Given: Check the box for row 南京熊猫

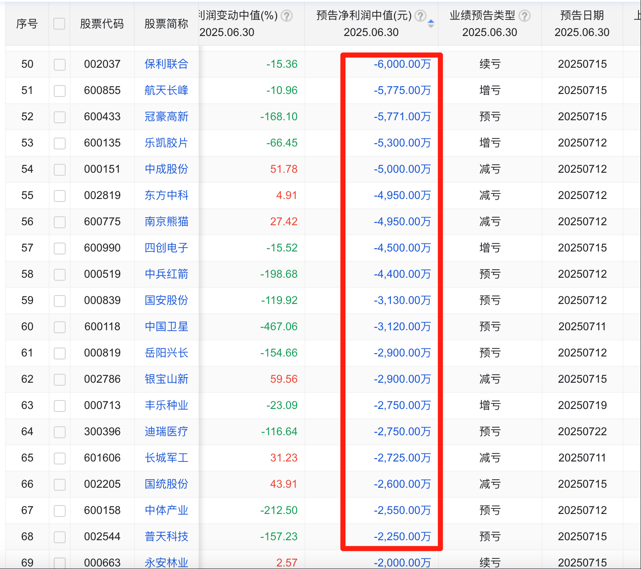Looking at the screenshot, I should (x=60, y=222).
